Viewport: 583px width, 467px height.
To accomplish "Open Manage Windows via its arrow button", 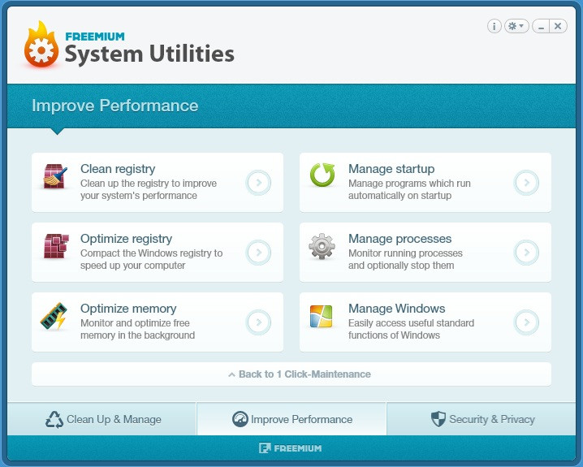I will tap(526, 322).
